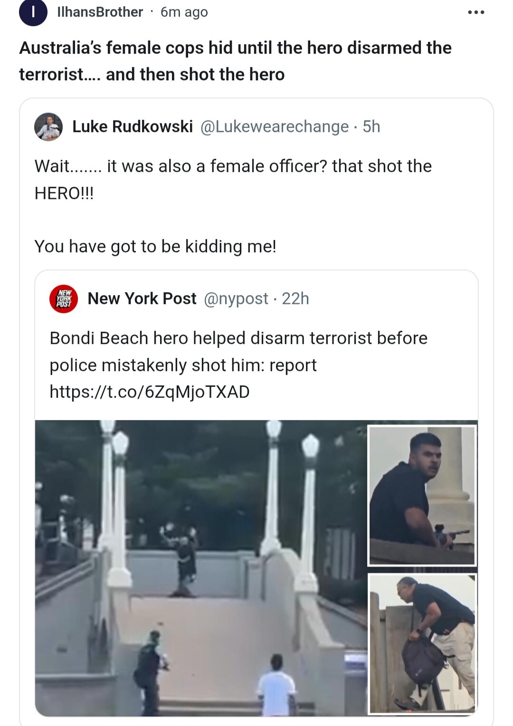513x726 pixels.
Task: Open the IlhansBrother username profile
Action: tap(100, 12)
